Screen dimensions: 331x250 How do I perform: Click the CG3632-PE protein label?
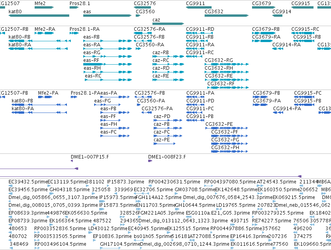[x=219, y=124]
